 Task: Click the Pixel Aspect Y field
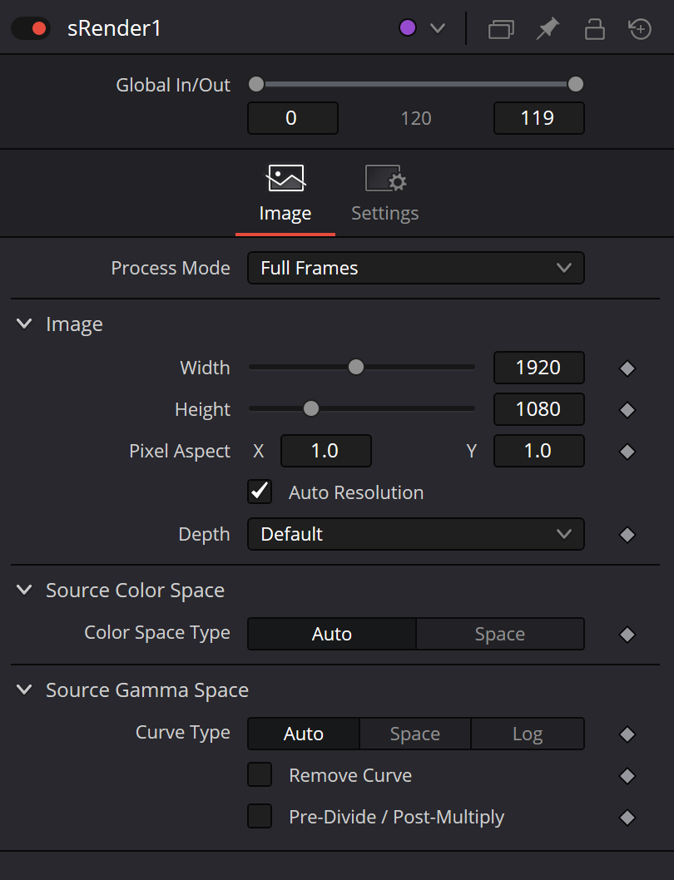(538, 451)
